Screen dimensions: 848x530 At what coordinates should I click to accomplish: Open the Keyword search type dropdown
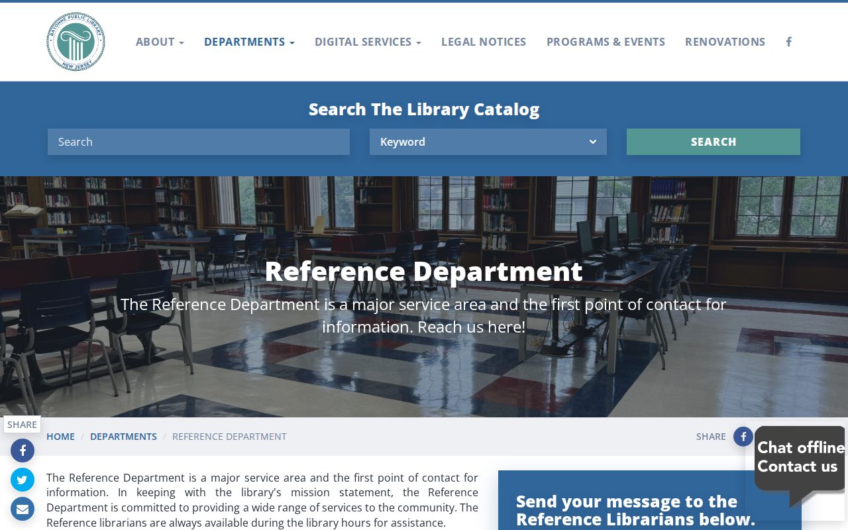pyautogui.click(x=488, y=142)
